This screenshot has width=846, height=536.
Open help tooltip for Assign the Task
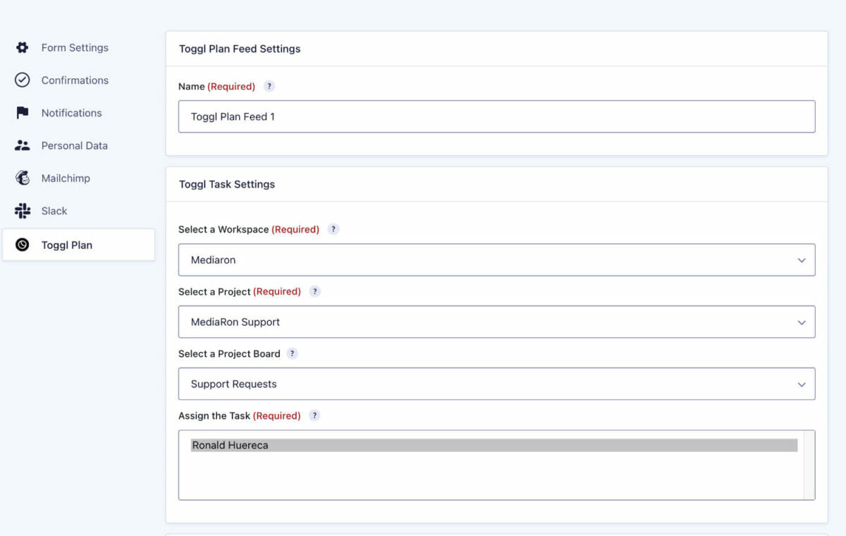[314, 415]
